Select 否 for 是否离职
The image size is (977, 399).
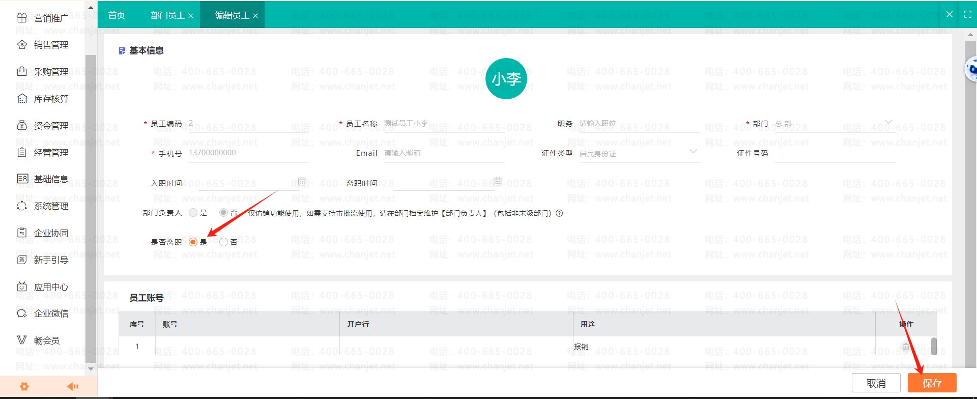tap(223, 242)
